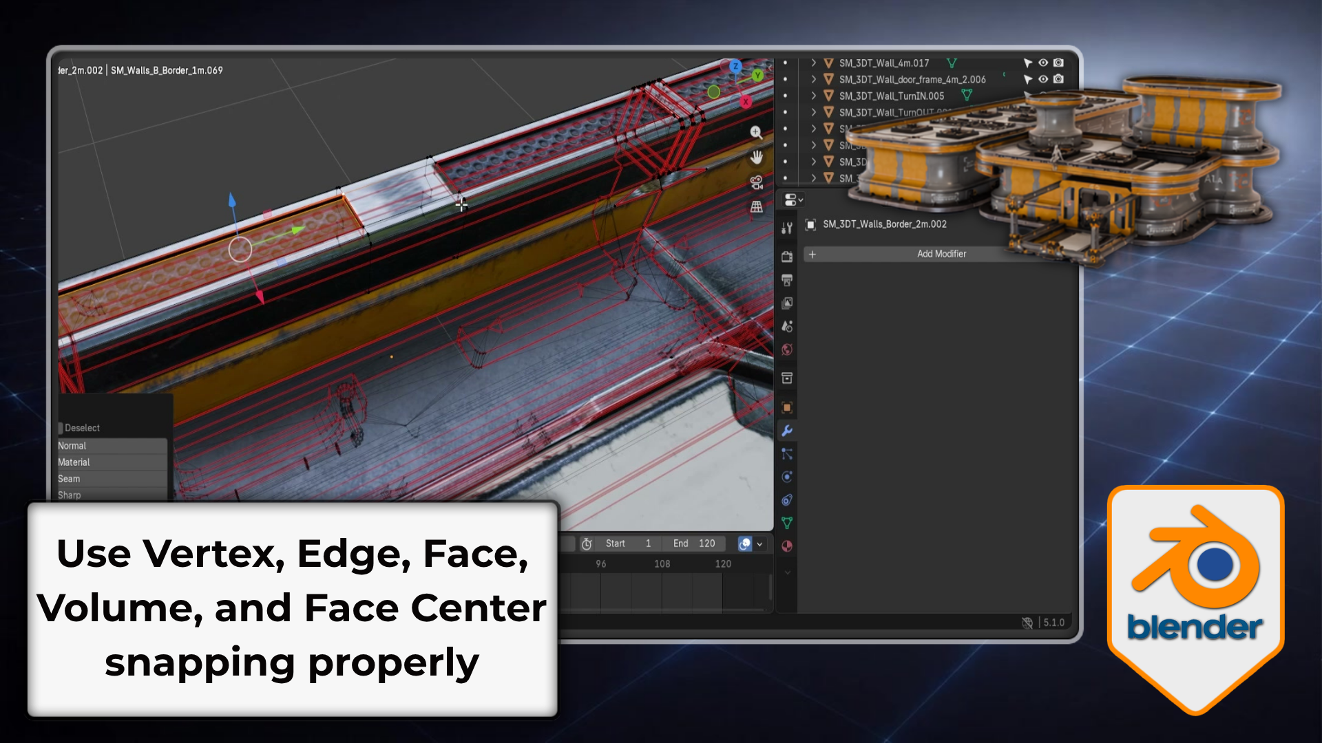Open the properties editor type dropdown
Image resolution: width=1322 pixels, height=743 pixels.
(793, 200)
